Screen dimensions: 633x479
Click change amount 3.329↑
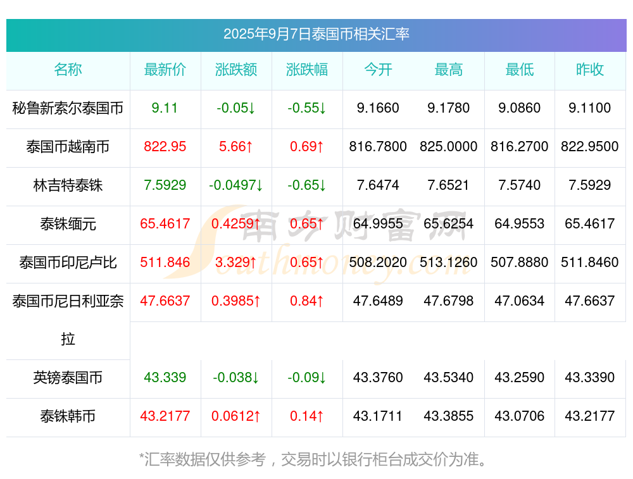pyautogui.click(x=235, y=263)
